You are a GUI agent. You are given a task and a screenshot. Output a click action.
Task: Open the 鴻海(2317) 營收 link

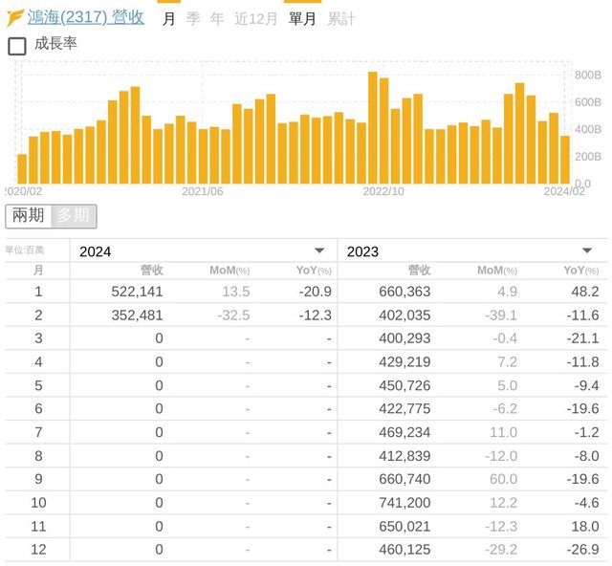coord(85,17)
